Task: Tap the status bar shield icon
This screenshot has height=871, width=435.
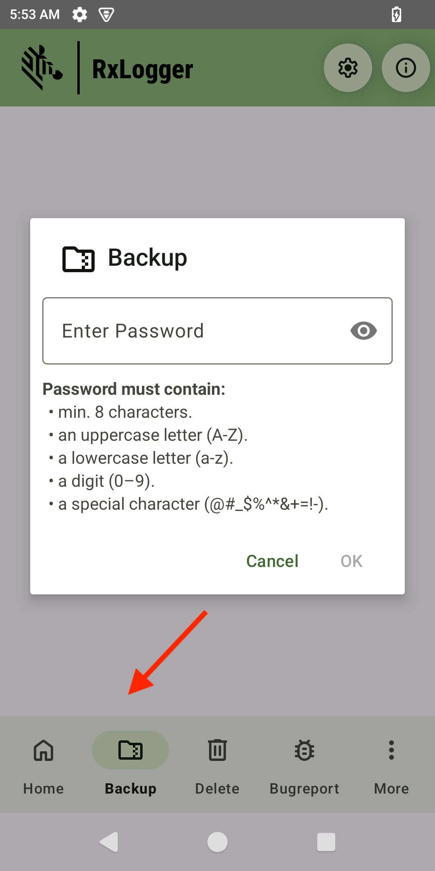Action: click(x=106, y=15)
